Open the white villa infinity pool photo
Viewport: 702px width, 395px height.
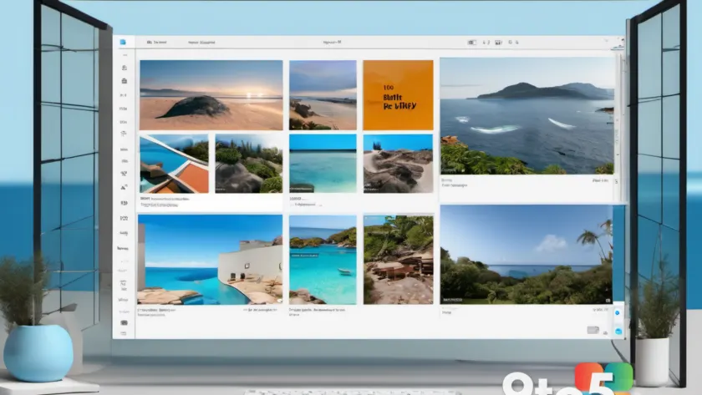[x=210, y=260]
